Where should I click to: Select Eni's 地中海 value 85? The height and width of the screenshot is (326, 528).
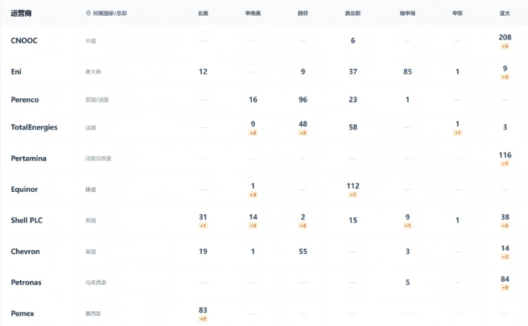pyautogui.click(x=407, y=72)
